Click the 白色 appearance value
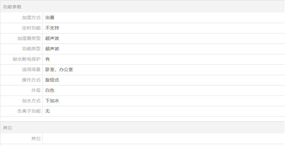 click(x=50, y=90)
